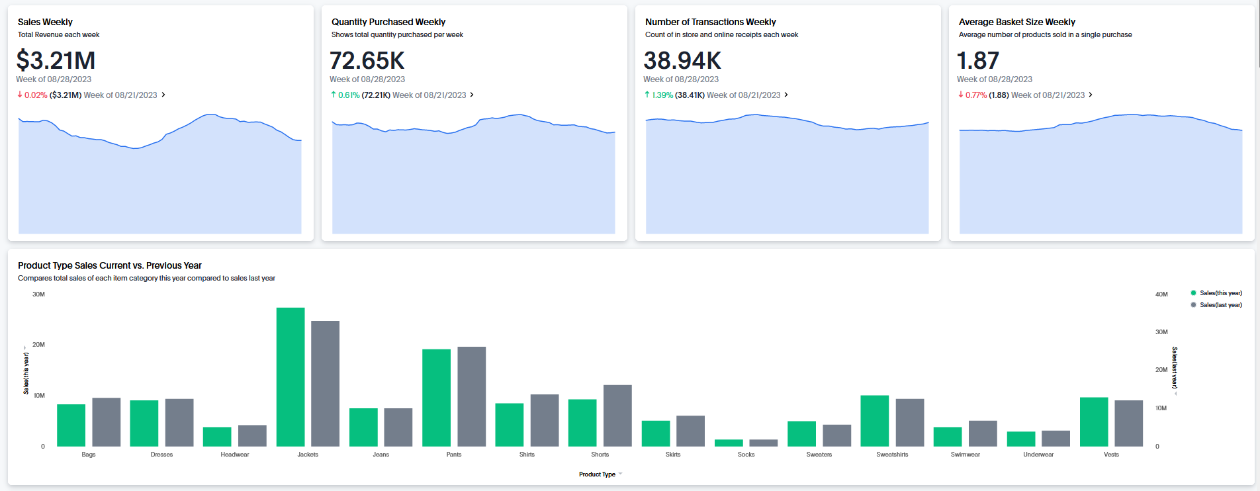
Task: Click the 1.39% change in Transactions Weekly
Action: 662,95
